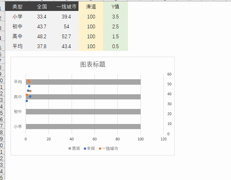Select Y值 cell 3.5

point(115,16)
